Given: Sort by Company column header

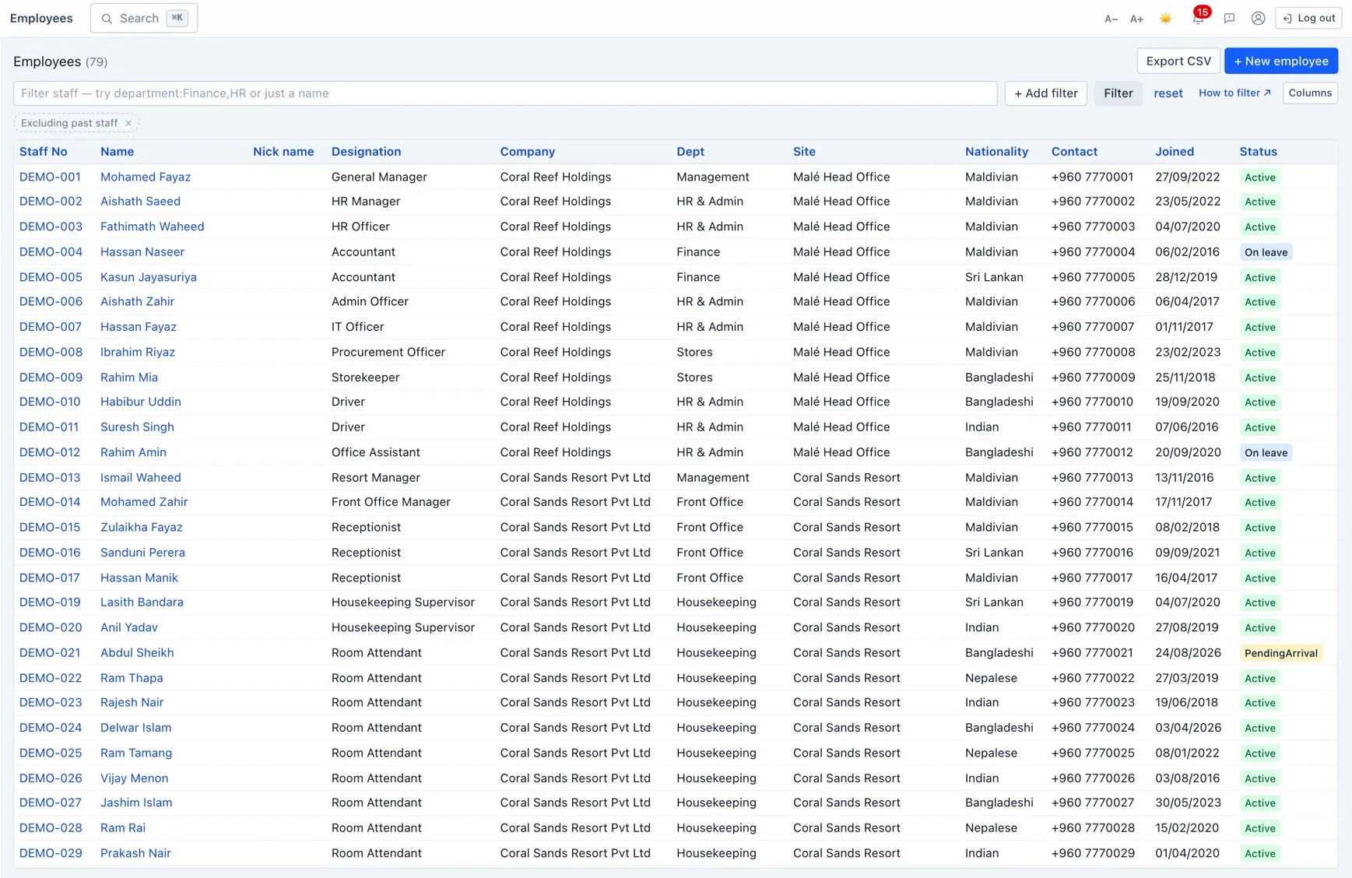Looking at the screenshot, I should [528, 152].
